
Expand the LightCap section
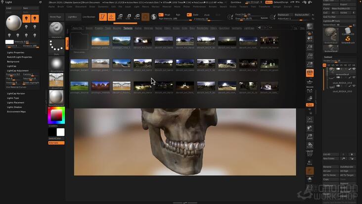tap(11, 66)
